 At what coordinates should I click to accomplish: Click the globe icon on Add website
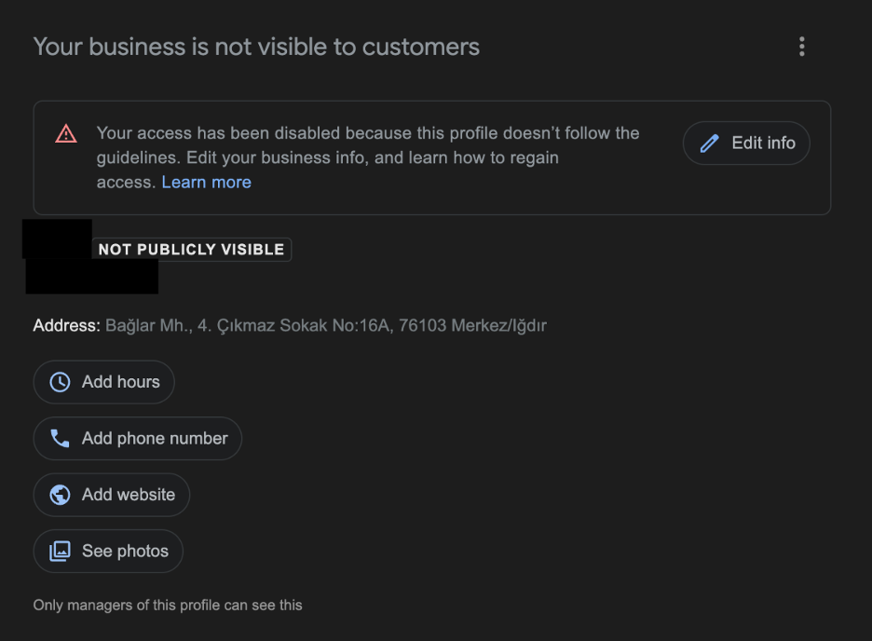pos(60,495)
